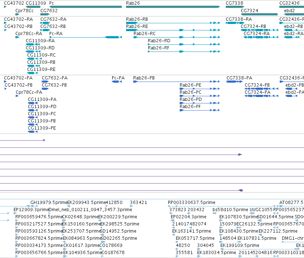Viewport: 304px width, 258px height.
Task: Click the RP003656766.5prime feature
Action: [39, 253]
